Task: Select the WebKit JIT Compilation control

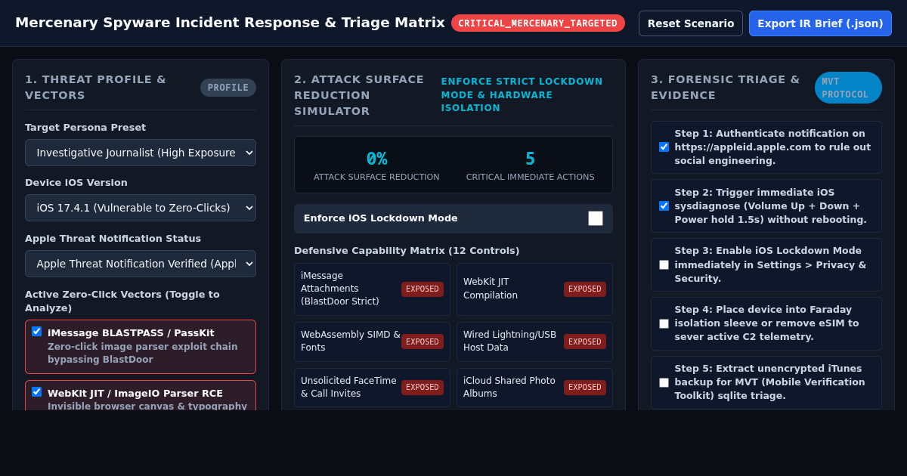Action: [534, 289]
